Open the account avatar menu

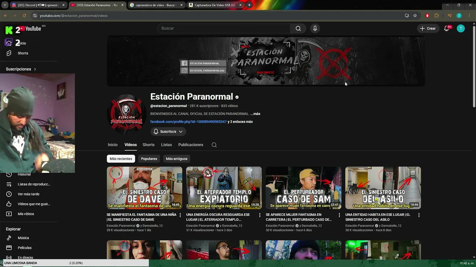click(461, 29)
